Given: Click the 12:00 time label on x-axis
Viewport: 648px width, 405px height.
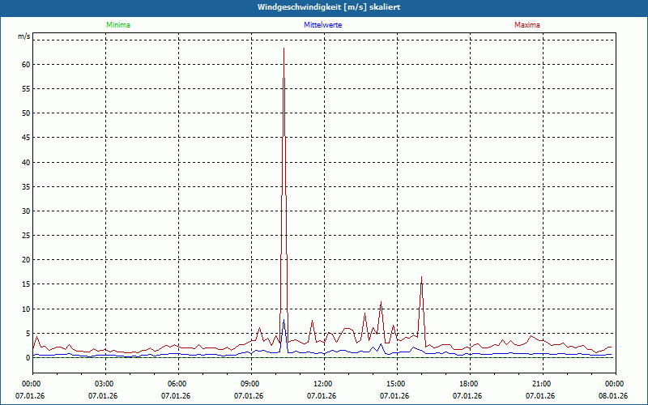Looking at the screenshot, I should tap(324, 384).
